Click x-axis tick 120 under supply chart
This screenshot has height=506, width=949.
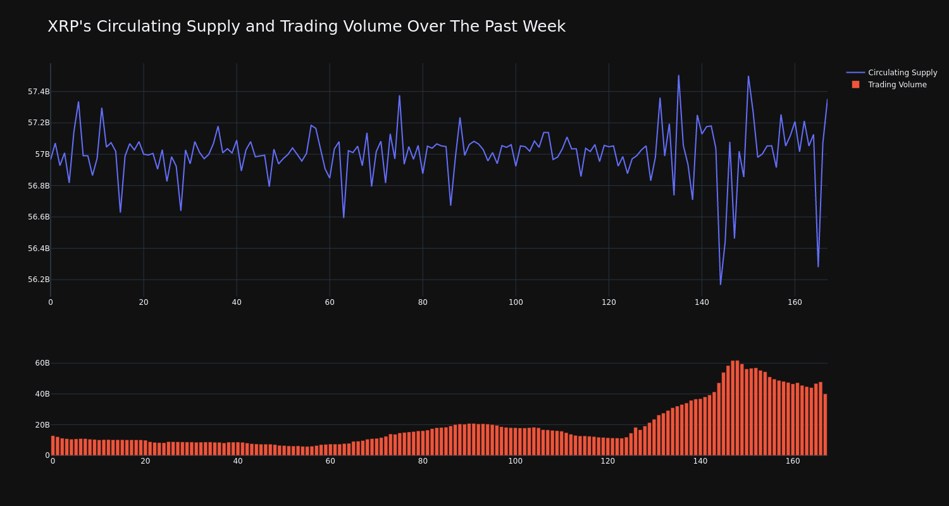609,302
